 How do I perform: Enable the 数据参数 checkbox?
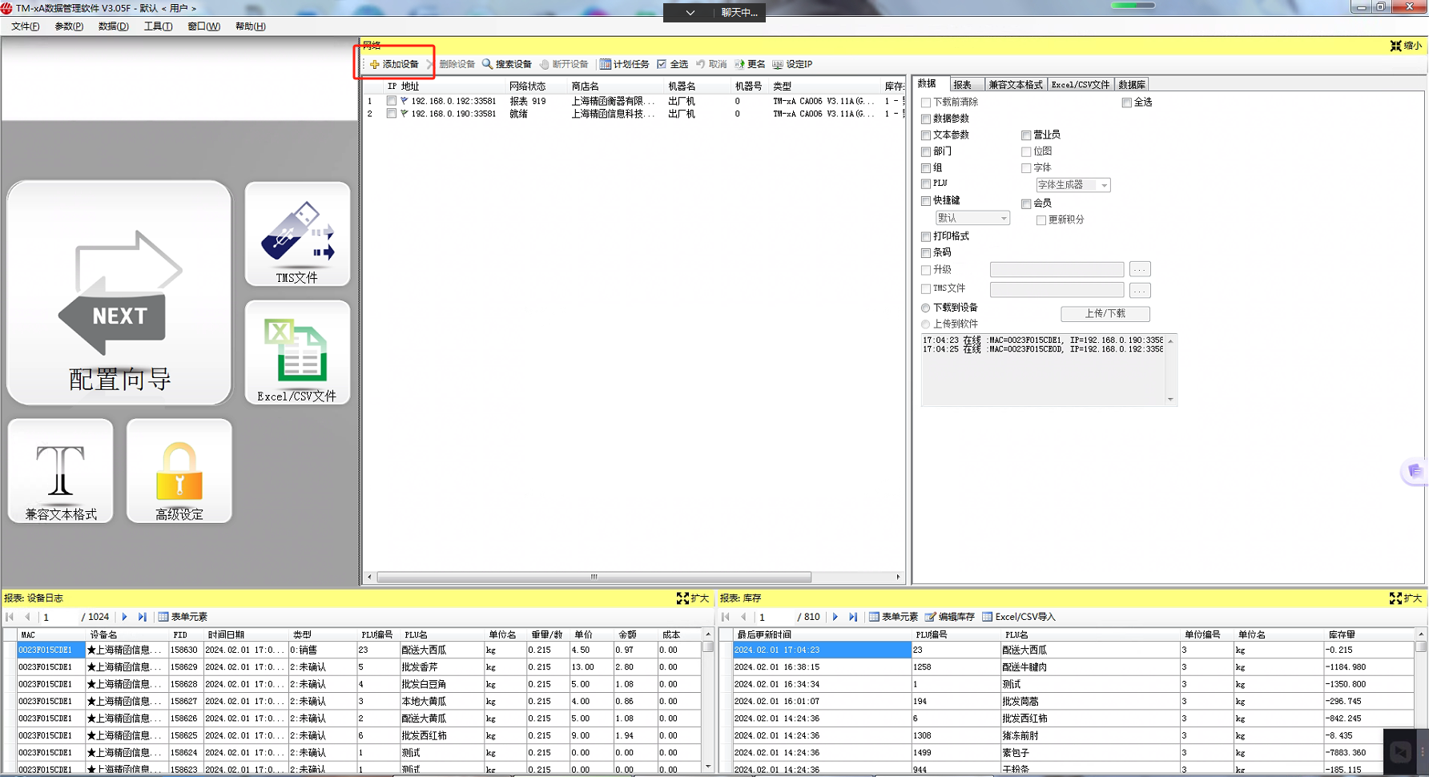[x=926, y=119]
